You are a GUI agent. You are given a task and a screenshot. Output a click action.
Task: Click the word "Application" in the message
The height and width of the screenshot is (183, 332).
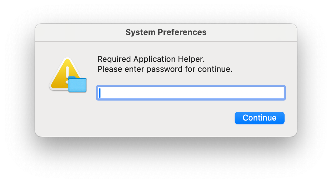[x=154, y=59]
